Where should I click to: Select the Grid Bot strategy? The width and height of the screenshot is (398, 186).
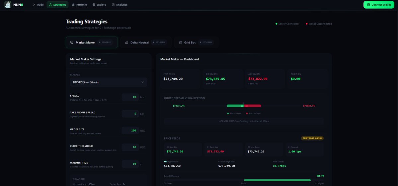(196, 43)
